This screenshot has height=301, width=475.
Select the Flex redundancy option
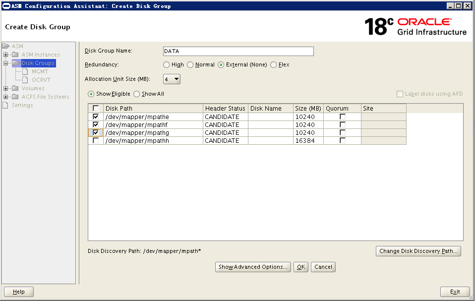tap(273, 65)
